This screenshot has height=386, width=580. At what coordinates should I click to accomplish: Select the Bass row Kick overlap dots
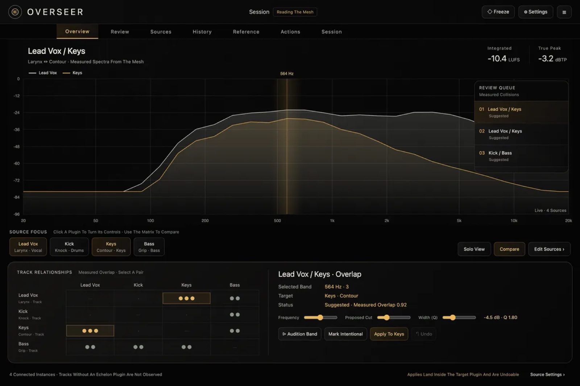click(x=138, y=347)
